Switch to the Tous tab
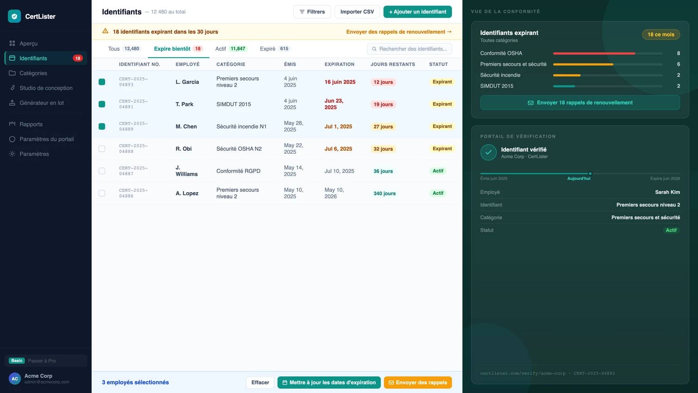The image size is (698, 393). [x=124, y=49]
